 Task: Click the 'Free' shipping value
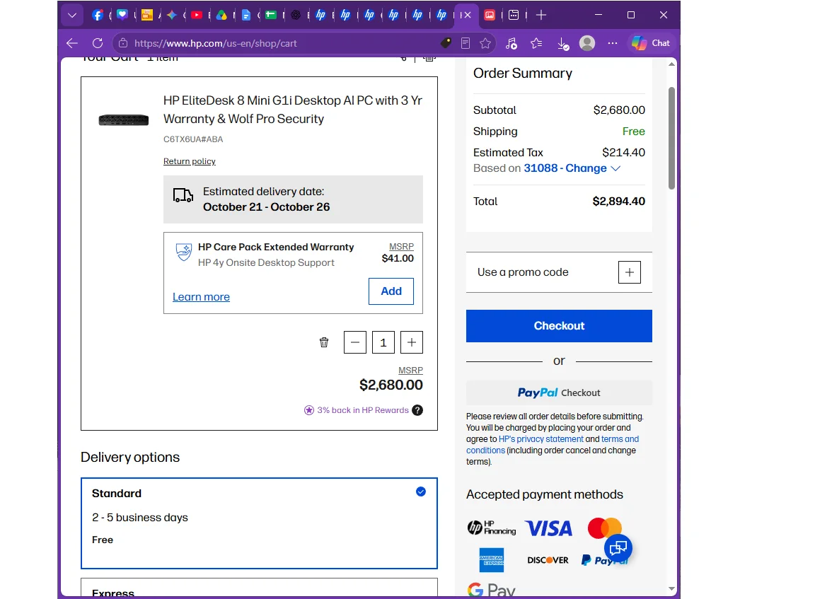[634, 132]
